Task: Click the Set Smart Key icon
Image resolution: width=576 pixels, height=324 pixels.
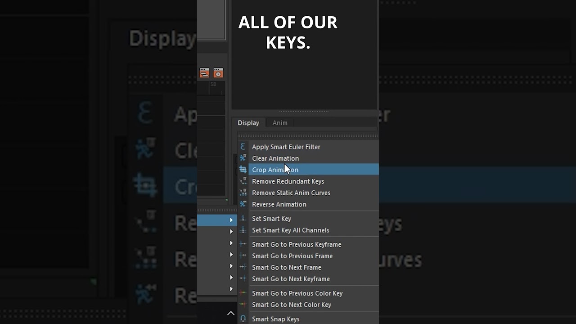Action: (243, 219)
